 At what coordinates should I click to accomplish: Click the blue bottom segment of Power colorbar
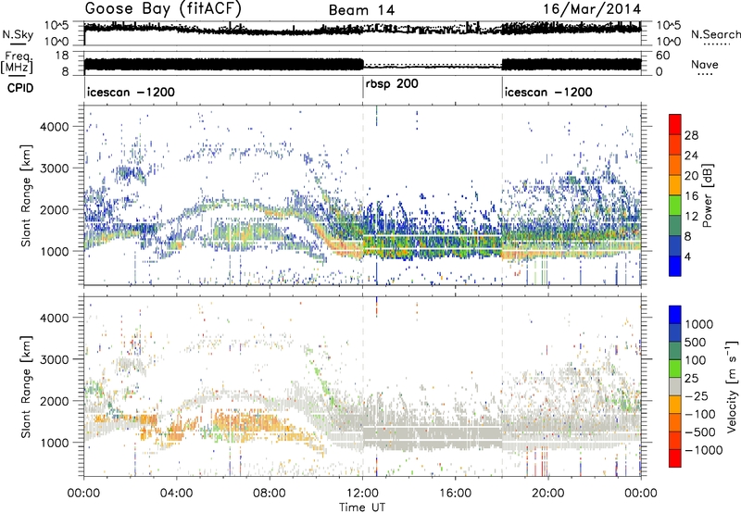point(675,266)
